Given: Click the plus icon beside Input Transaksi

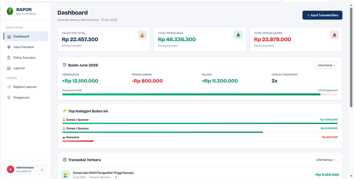Looking at the screenshot, I should (9, 47).
